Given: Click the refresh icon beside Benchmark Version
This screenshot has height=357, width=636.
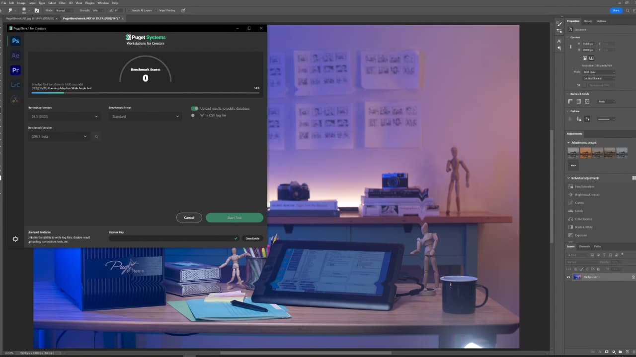Looking at the screenshot, I should tap(96, 136).
